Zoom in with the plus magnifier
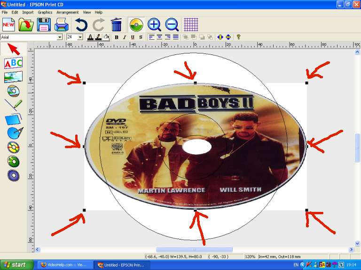The width and height of the screenshot is (361, 270). click(x=154, y=24)
